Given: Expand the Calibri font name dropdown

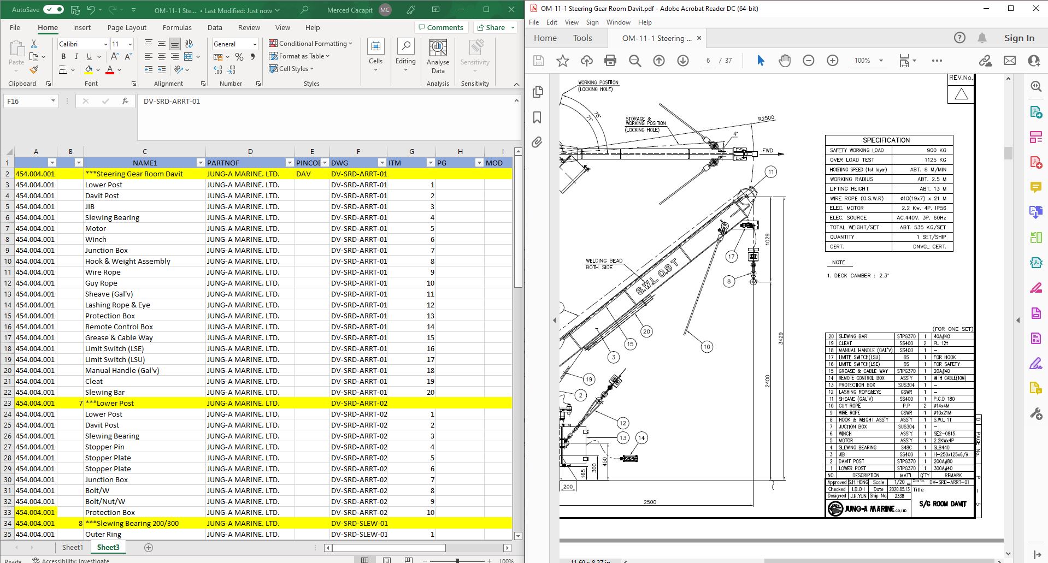Looking at the screenshot, I should click(105, 44).
